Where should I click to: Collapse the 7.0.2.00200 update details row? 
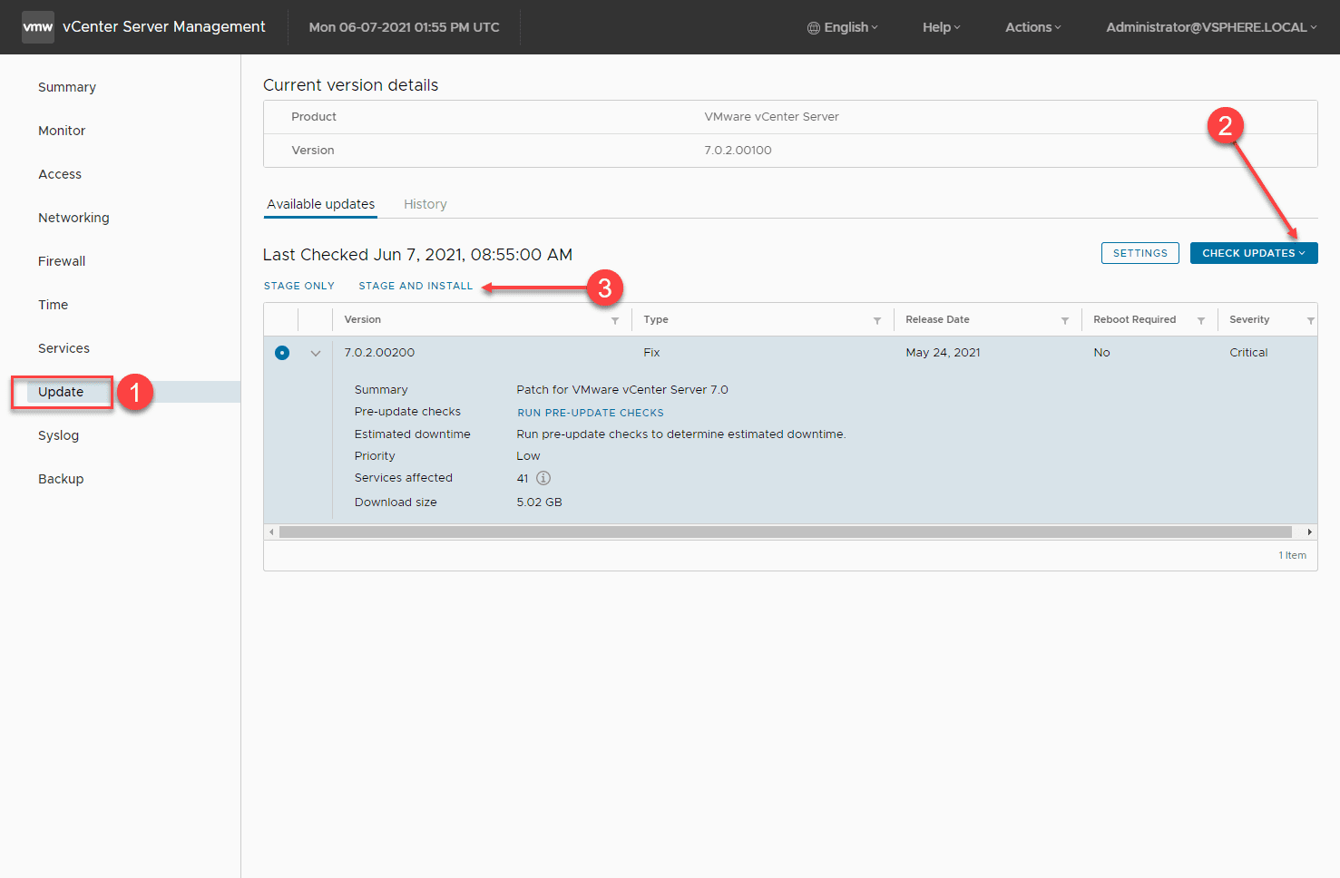[316, 354]
